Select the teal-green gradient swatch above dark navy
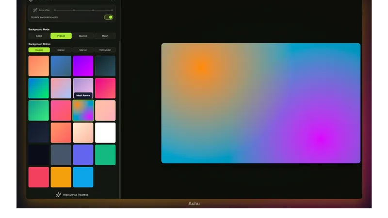The image size is (388, 218). (39, 110)
